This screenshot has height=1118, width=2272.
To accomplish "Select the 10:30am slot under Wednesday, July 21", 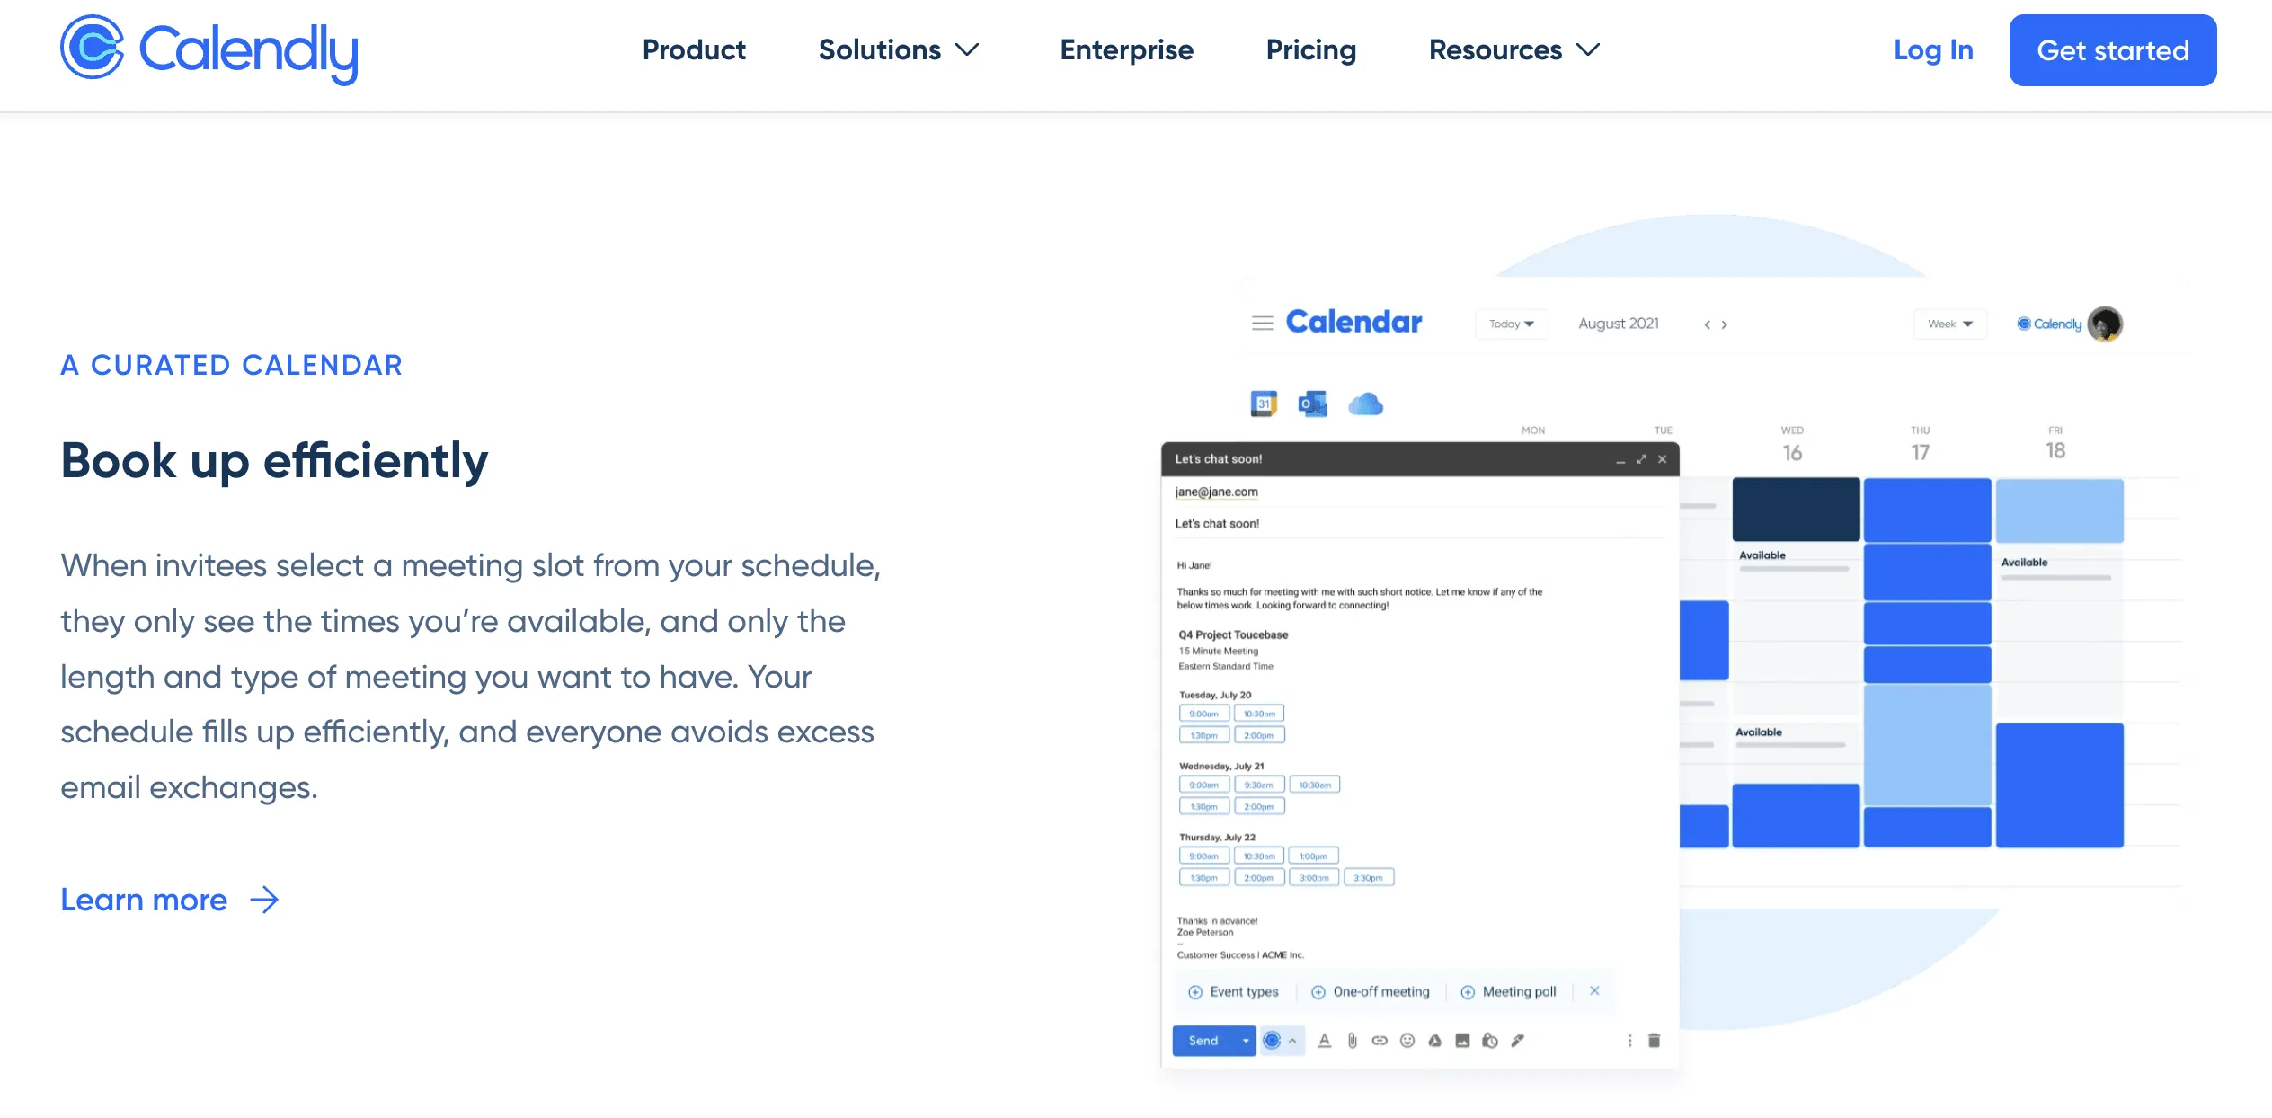I will click(1314, 785).
